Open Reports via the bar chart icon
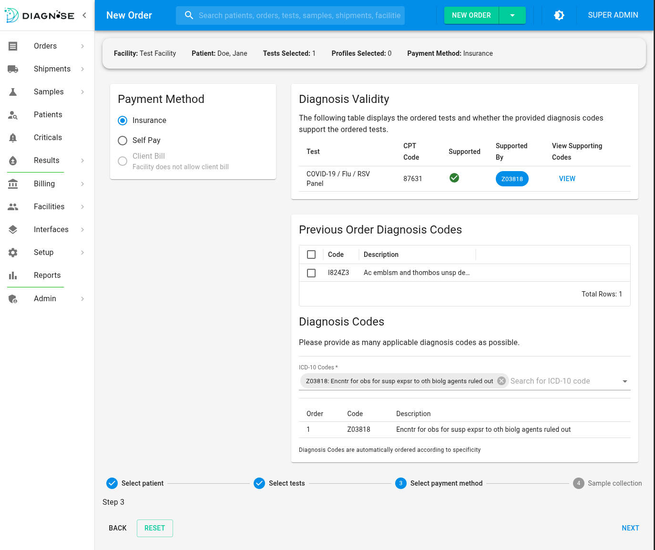 (x=13, y=275)
